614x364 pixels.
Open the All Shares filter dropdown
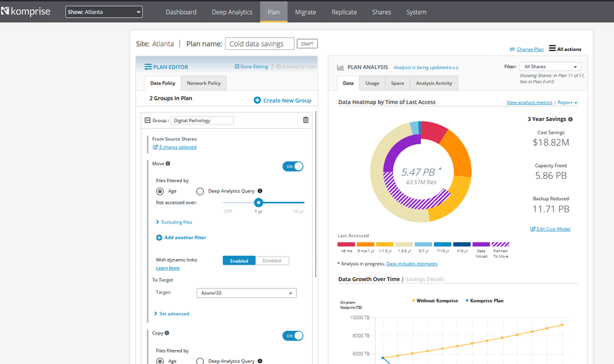click(550, 67)
